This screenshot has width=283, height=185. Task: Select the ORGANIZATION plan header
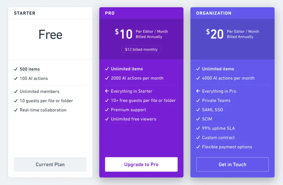214,13
